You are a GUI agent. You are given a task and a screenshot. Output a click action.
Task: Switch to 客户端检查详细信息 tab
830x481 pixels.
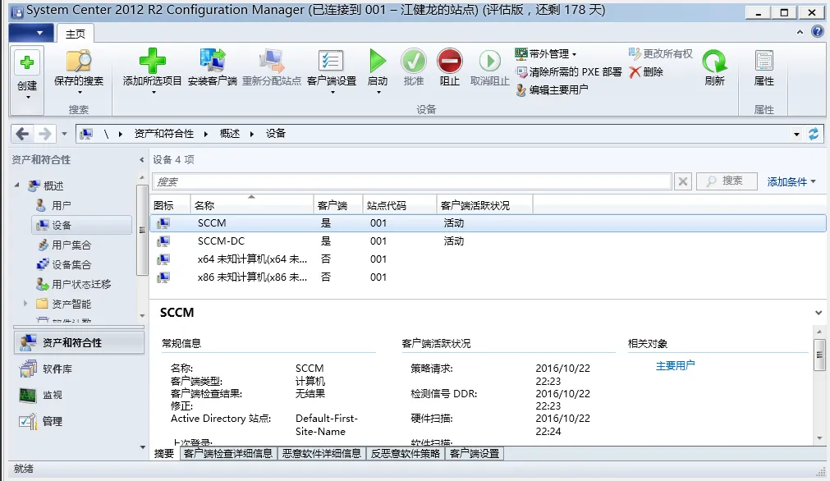(x=228, y=453)
